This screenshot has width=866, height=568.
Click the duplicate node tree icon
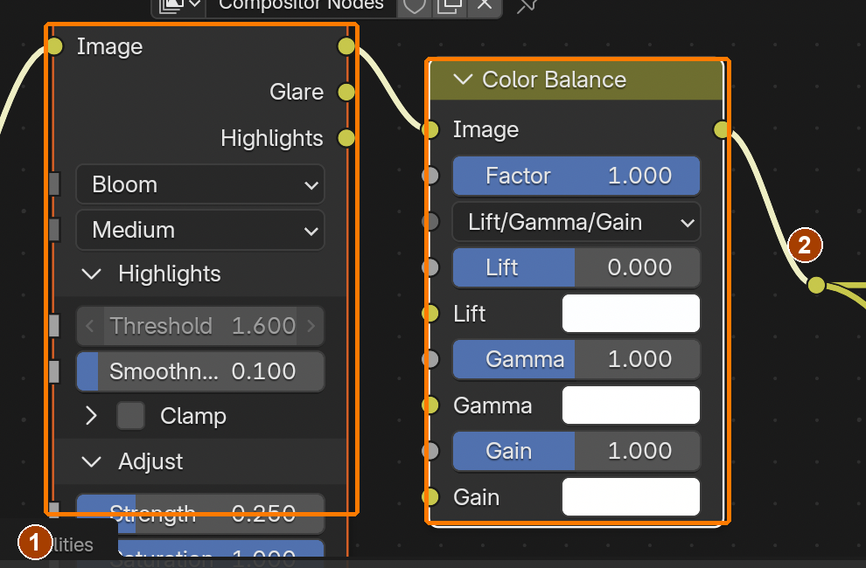tap(450, 5)
